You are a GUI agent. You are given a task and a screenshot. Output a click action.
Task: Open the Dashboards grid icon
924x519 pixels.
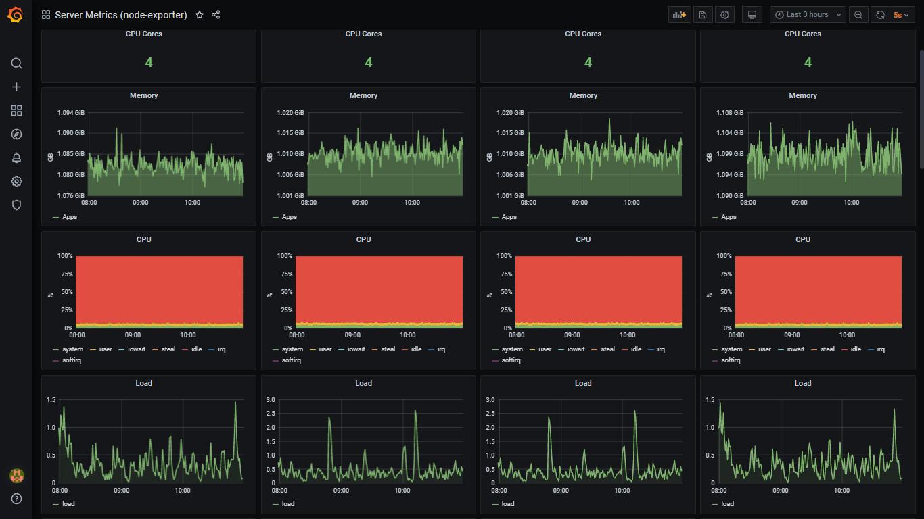(x=16, y=110)
